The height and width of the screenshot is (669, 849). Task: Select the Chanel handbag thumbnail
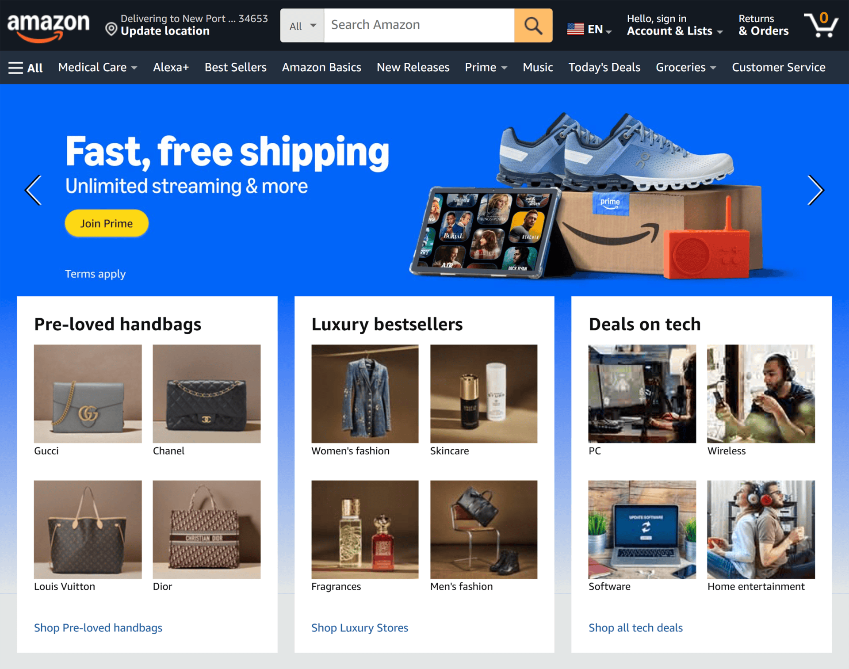click(x=207, y=394)
